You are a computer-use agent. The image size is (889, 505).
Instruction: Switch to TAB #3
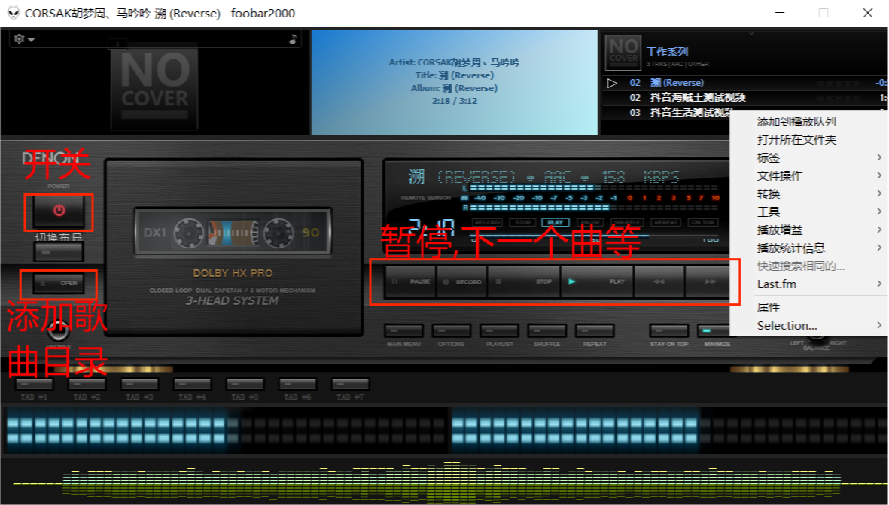tap(139, 385)
